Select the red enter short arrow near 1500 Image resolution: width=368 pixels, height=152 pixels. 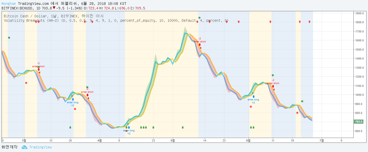click(x=200, y=45)
